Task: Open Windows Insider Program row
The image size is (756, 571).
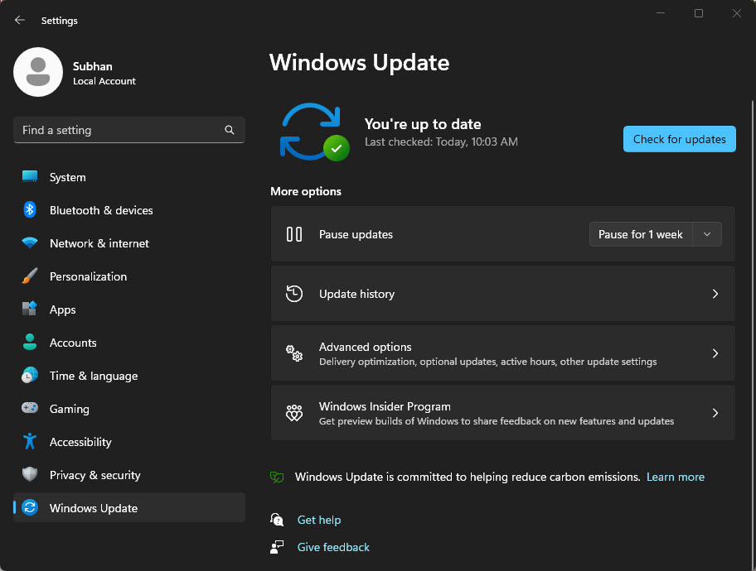Action: 503,413
